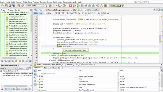Click the red Start Macro Recording dot

coord(99,13)
